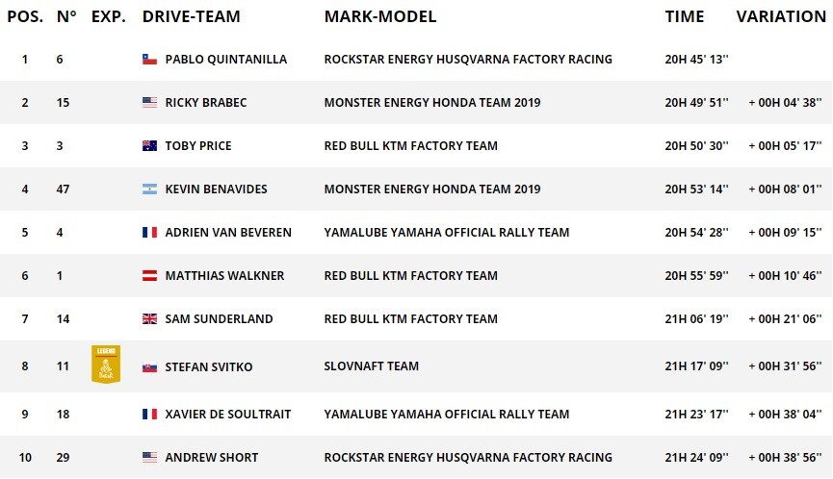This screenshot has width=833, height=479.
Task: Click the Chile flag beside Pablo Quintanilla
Action: click(149, 60)
